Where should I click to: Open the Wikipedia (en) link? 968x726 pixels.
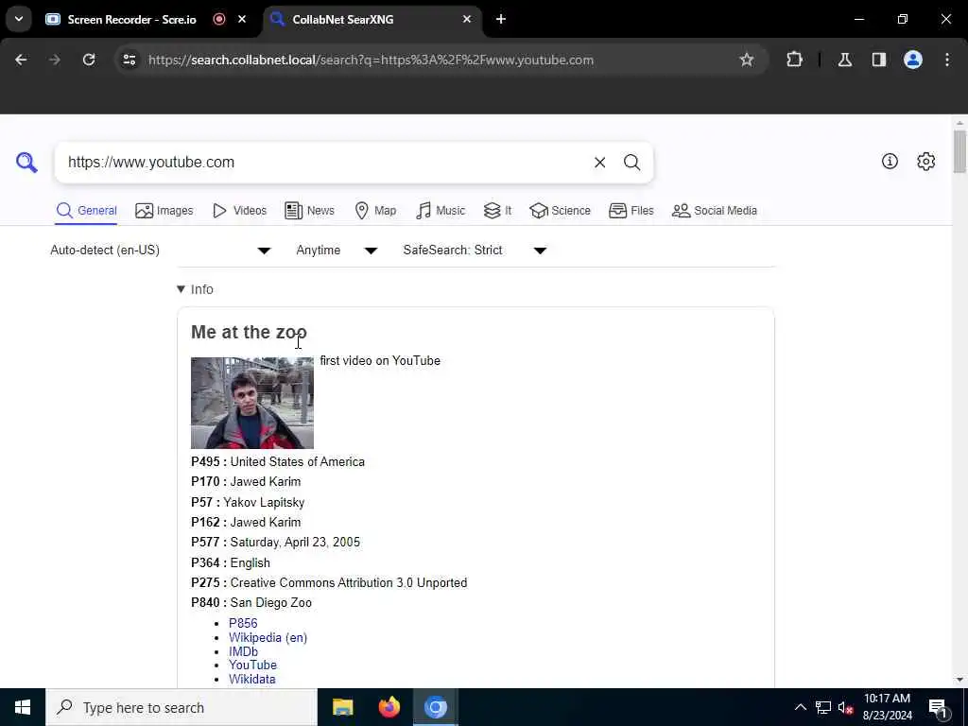[268, 637]
